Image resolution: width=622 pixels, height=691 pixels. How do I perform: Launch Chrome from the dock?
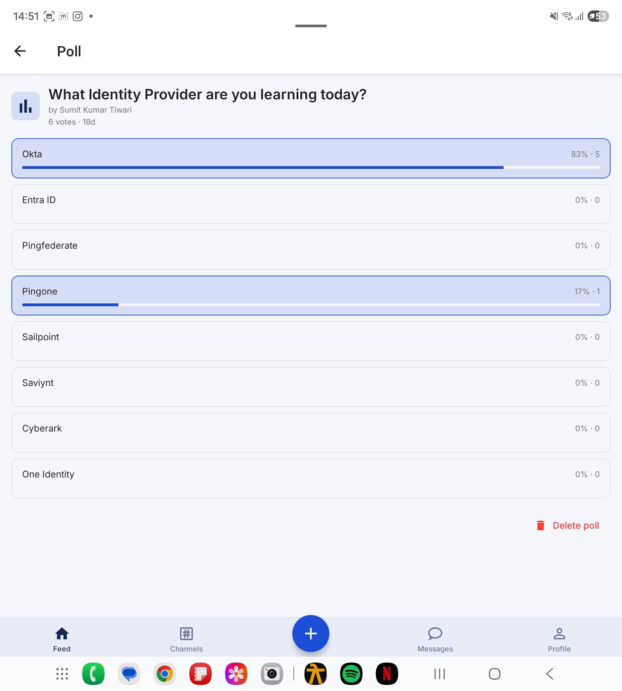point(165,674)
